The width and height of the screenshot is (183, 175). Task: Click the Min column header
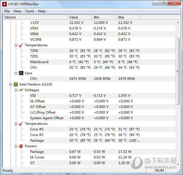pos(104,17)
